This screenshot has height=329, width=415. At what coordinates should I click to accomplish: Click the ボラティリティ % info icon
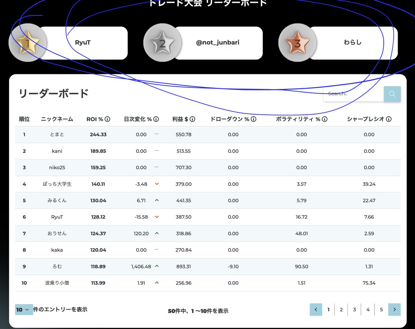(324, 119)
